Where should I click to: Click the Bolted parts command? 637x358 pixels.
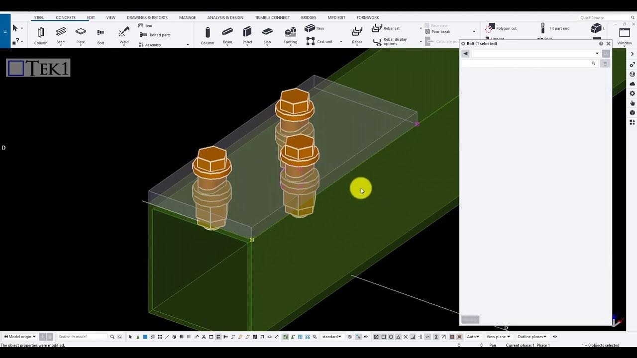click(155, 35)
